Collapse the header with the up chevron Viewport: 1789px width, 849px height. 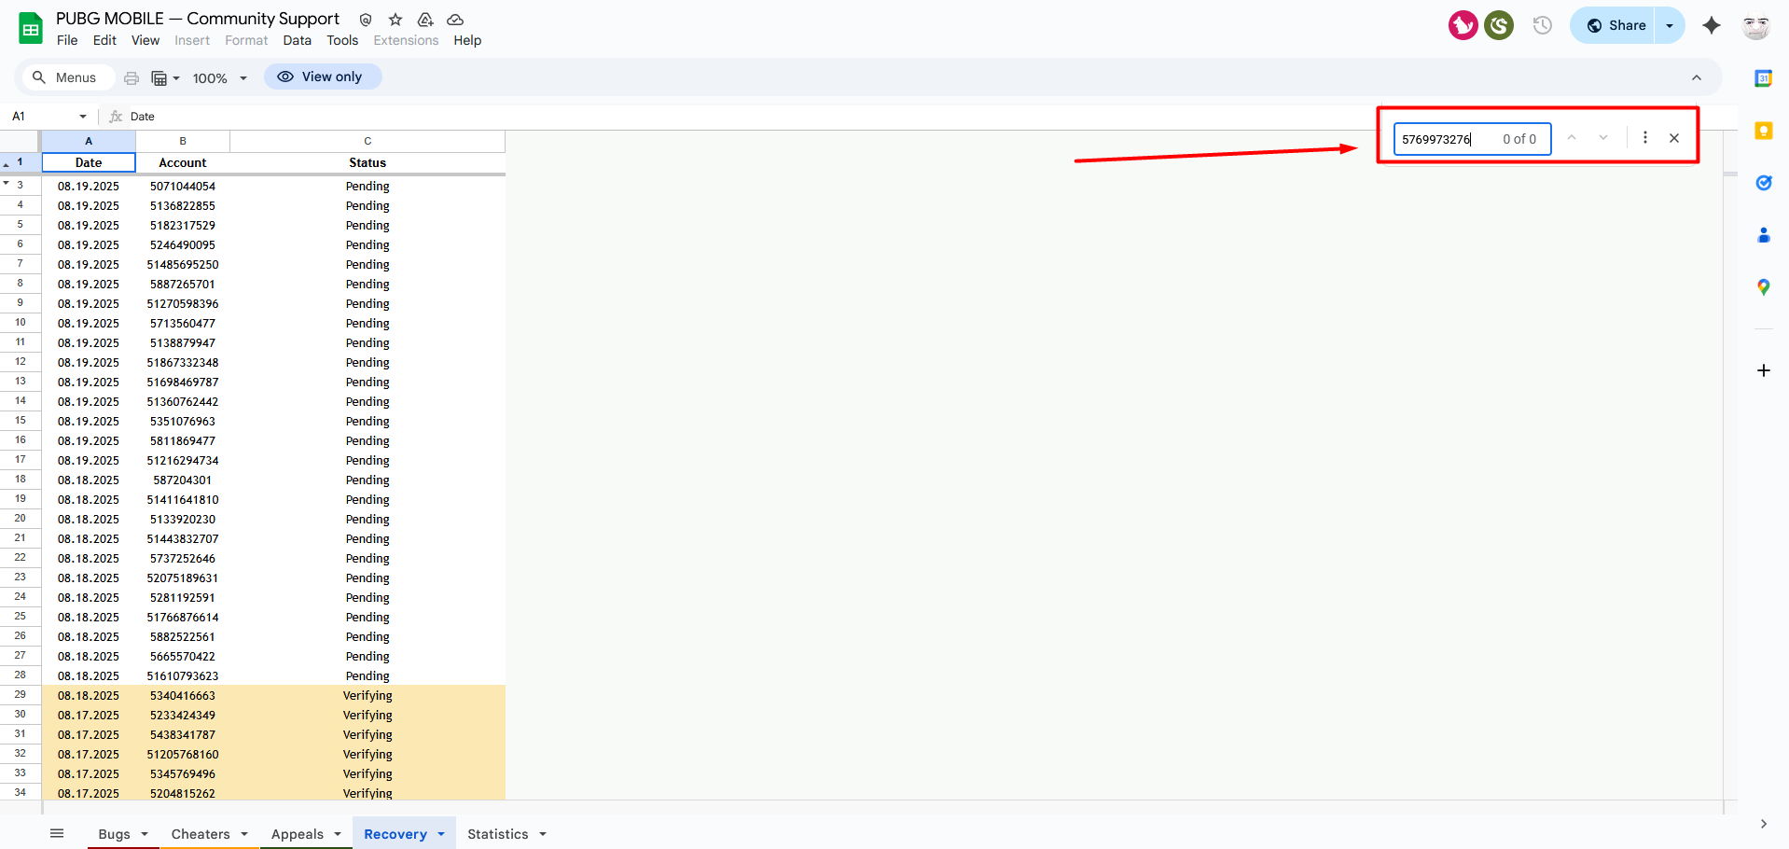pyautogui.click(x=1697, y=78)
